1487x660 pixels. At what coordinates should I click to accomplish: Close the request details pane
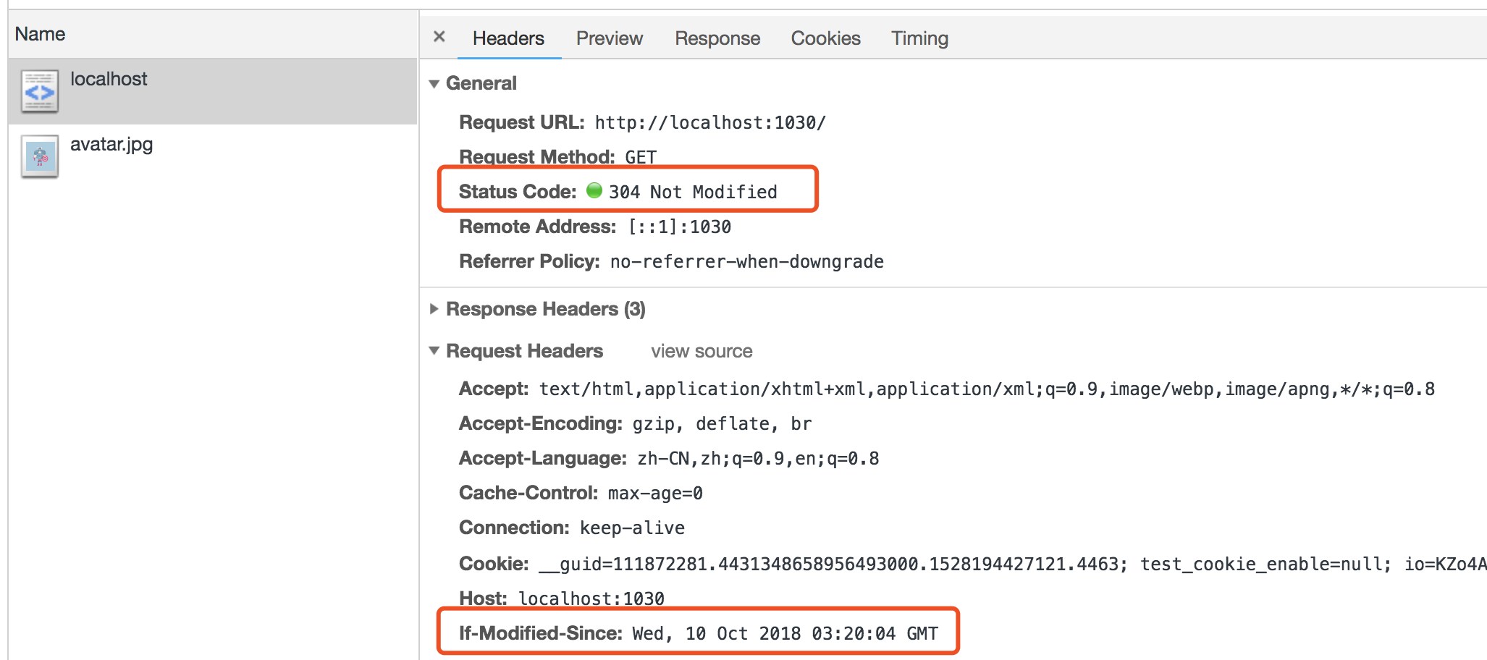point(439,37)
